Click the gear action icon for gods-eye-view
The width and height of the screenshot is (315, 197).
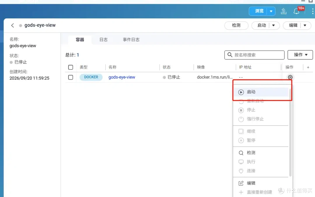pyautogui.click(x=290, y=77)
